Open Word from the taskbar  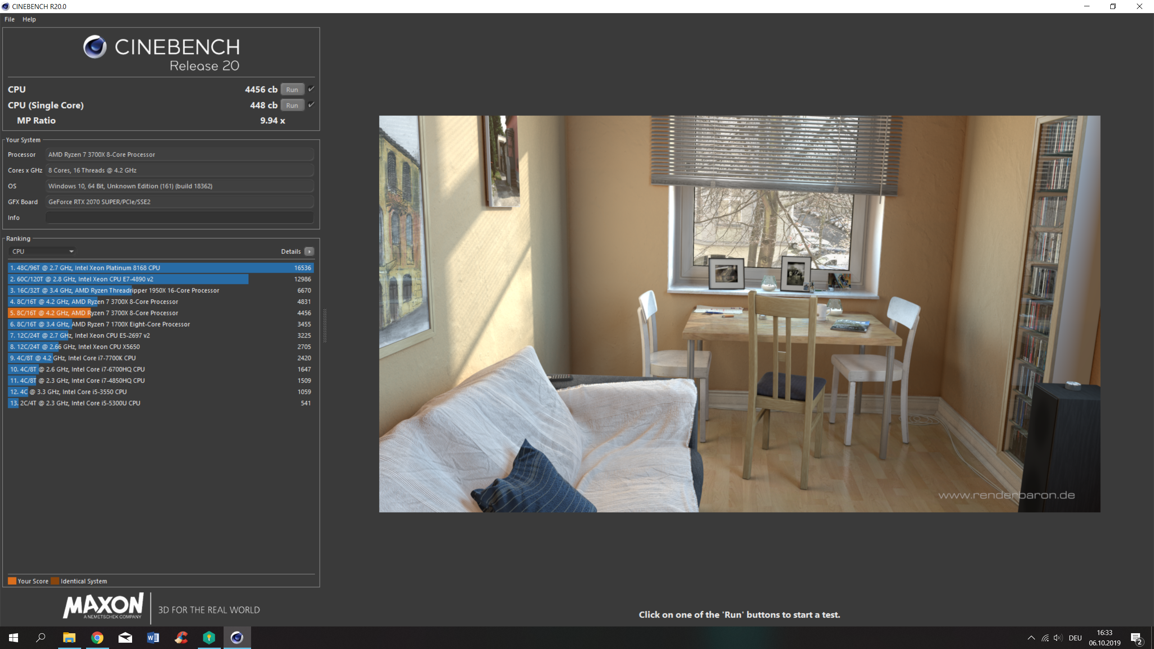coord(153,637)
